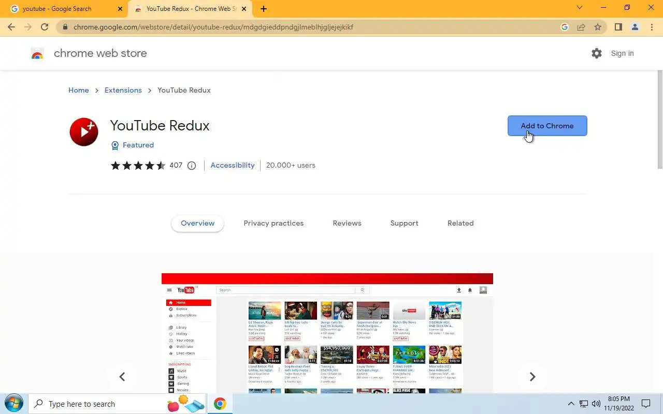Show the next screenshot with right arrow
The height and width of the screenshot is (414, 663).
pos(532,377)
